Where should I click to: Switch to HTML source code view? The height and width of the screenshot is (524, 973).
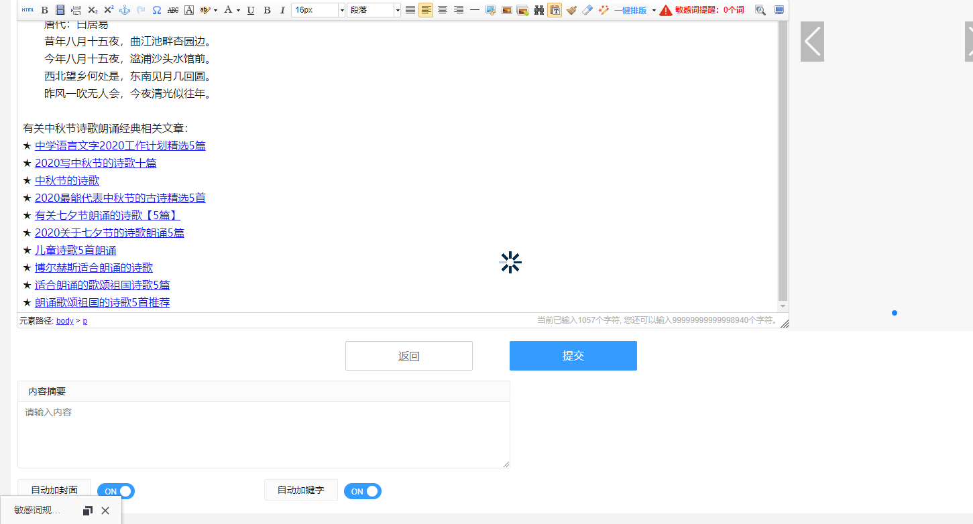tap(27, 10)
